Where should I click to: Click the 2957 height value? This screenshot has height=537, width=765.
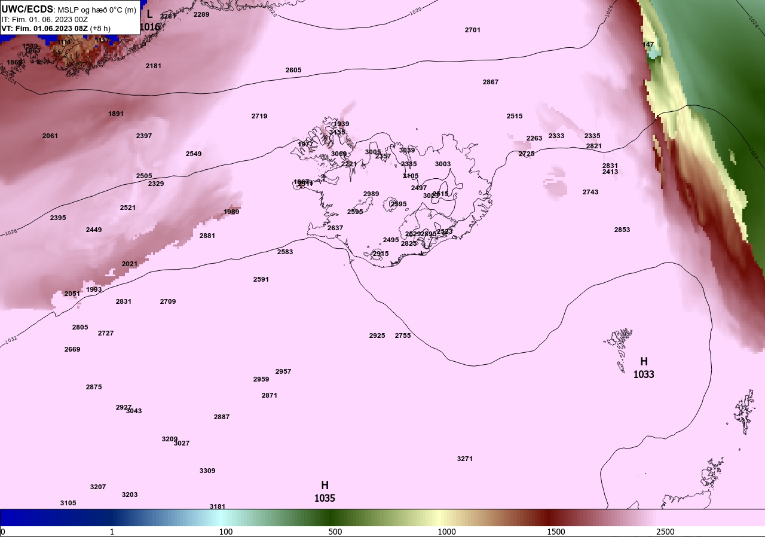(x=283, y=371)
